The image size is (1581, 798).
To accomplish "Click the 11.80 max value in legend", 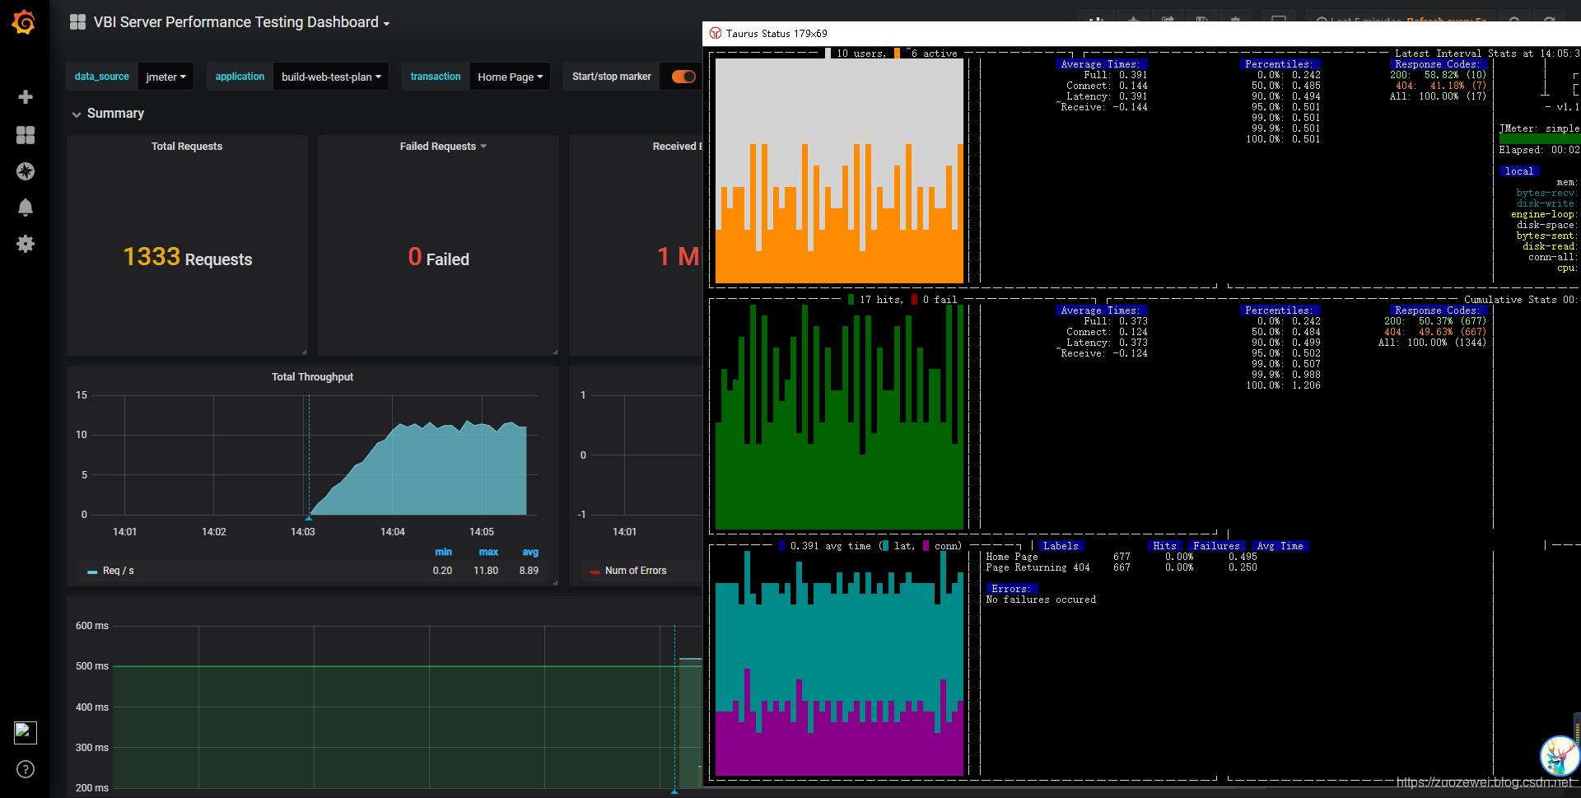I will click(486, 571).
